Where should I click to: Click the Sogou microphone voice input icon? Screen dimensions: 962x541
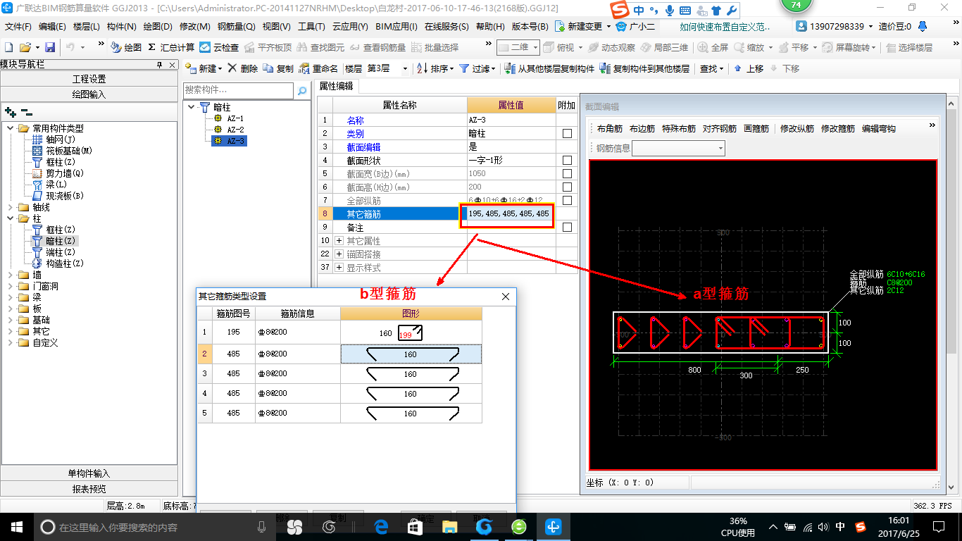pyautogui.click(x=668, y=11)
